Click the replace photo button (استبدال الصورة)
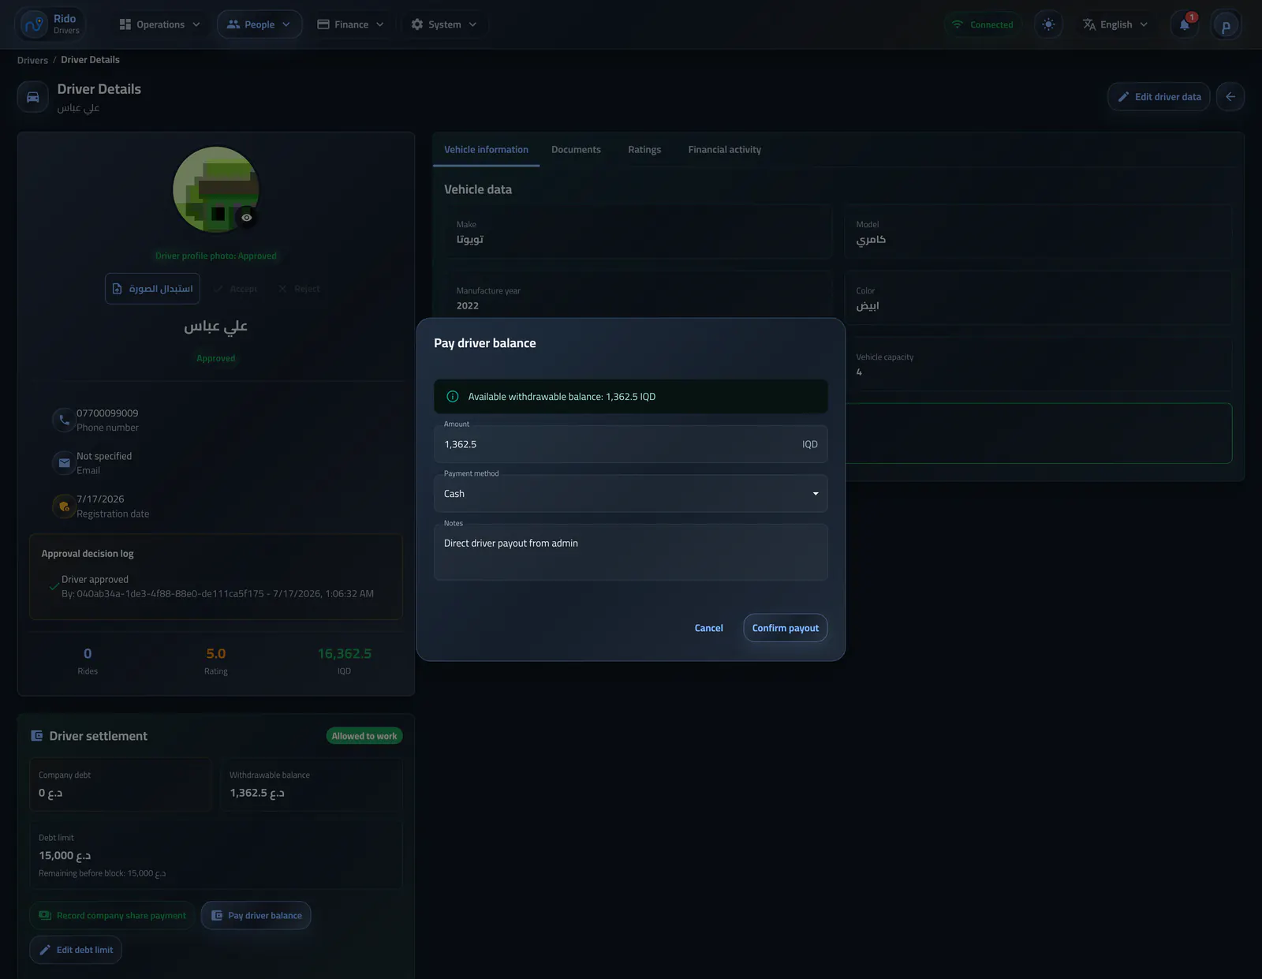 point(152,289)
